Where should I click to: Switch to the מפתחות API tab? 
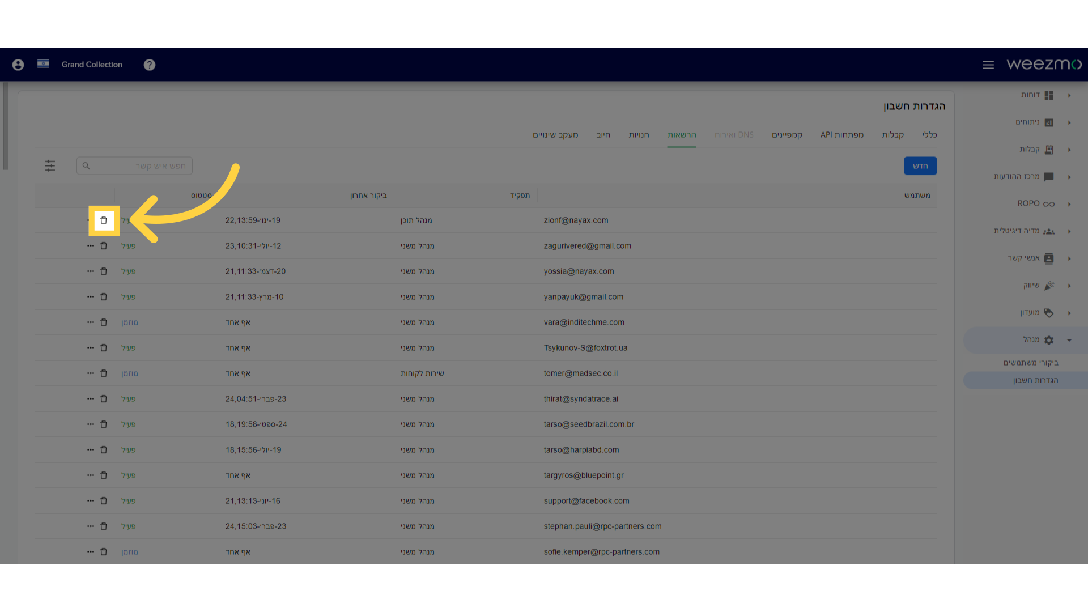(x=842, y=135)
